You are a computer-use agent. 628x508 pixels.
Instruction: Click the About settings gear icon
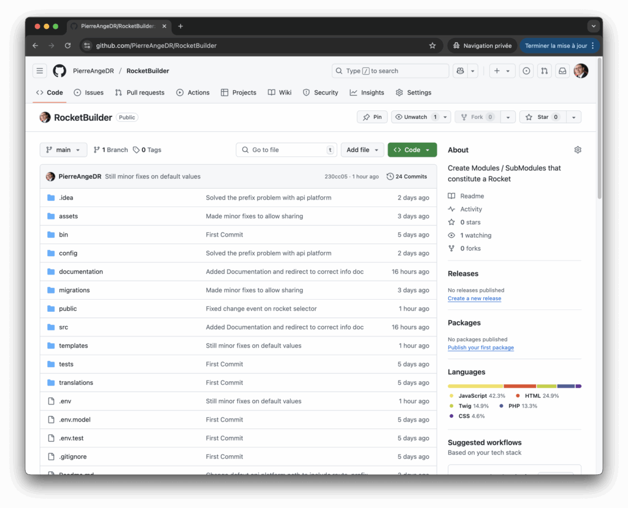(x=578, y=150)
